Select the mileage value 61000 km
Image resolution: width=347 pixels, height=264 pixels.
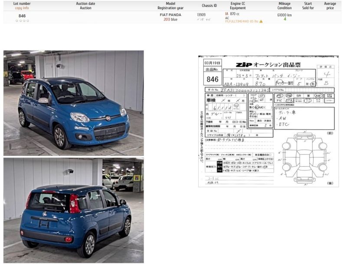pos(285,15)
